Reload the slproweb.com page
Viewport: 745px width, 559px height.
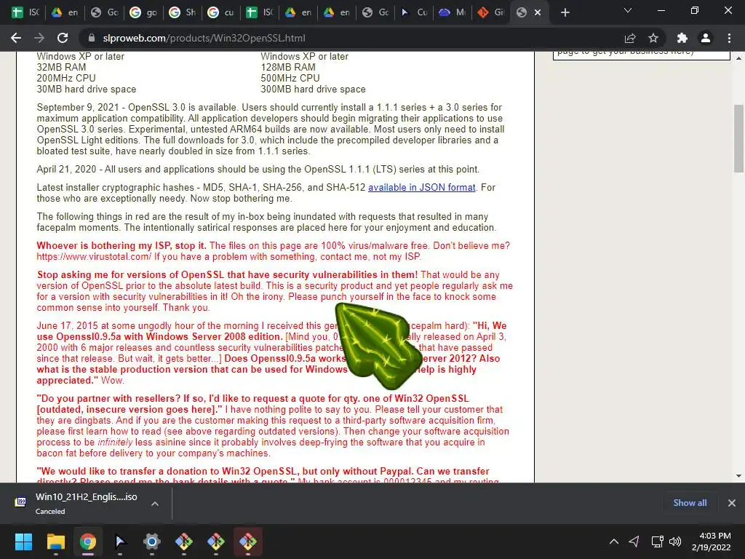click(x=63, y=38)
